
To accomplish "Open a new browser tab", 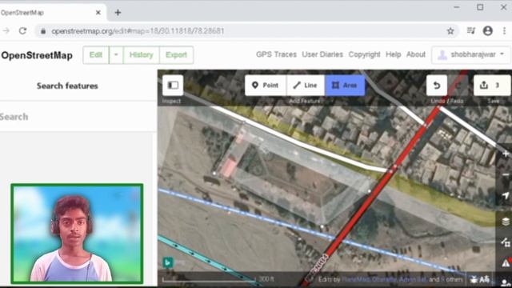I will [x=118, y=13].
